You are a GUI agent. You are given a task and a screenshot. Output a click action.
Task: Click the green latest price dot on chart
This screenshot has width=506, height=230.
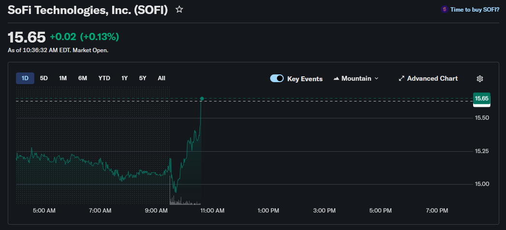(202, 99)
